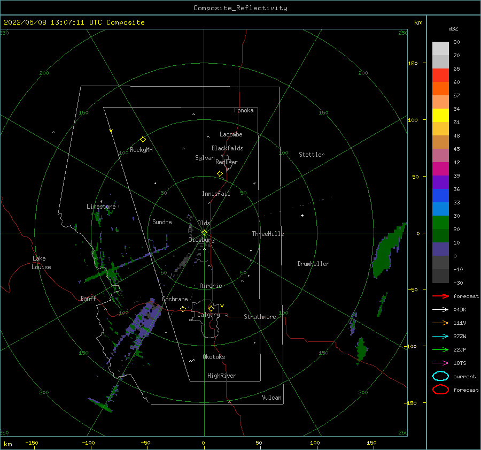The image size is (481, 450).
Task: Click yellow diamond marker above Calgary
Action: 211,308
